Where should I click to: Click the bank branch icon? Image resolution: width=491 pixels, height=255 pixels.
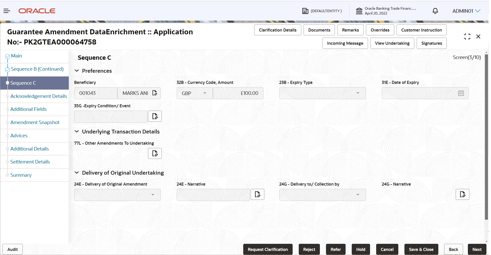[x=359, y=11]
